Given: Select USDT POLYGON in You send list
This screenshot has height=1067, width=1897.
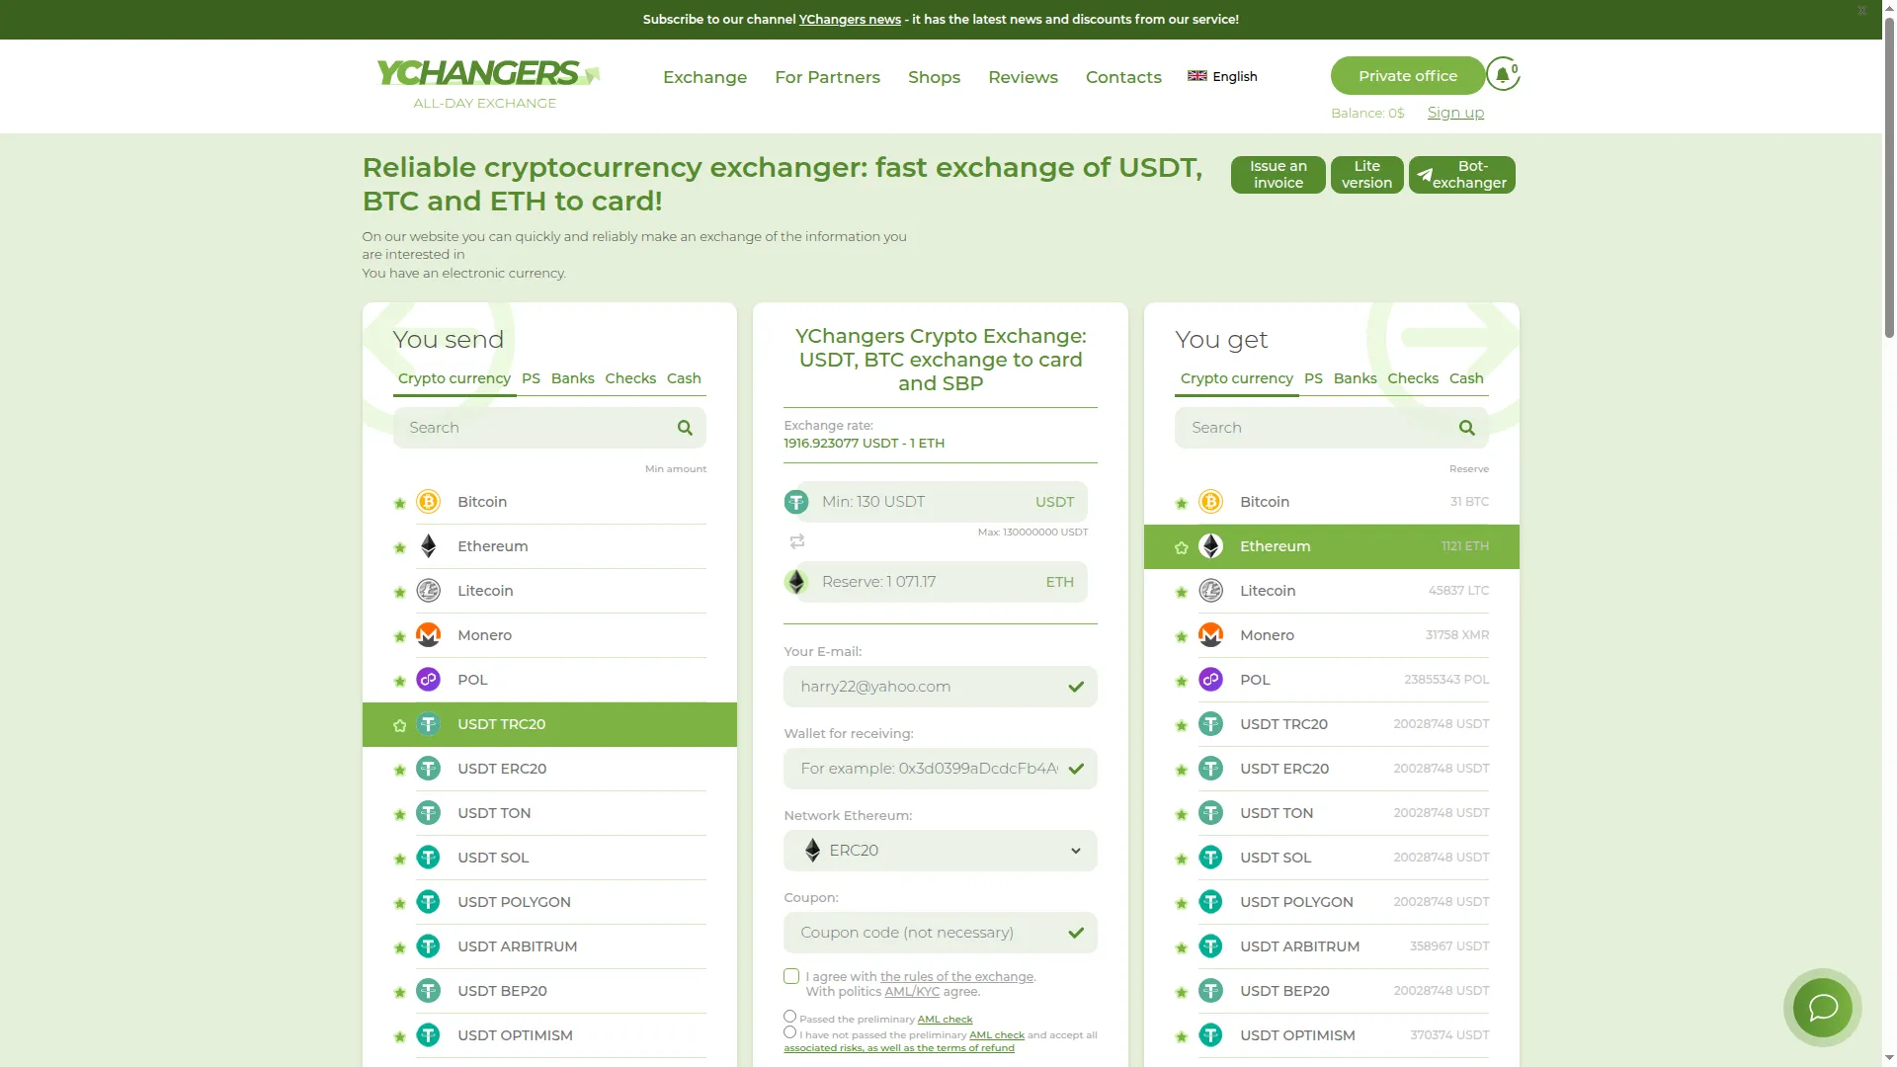Looking at the screenshot, I should [549, 902].
